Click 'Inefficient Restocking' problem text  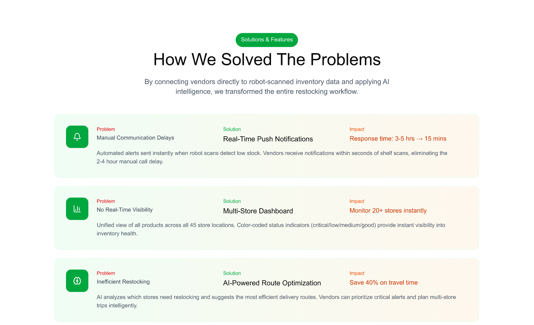pos(123,282)
